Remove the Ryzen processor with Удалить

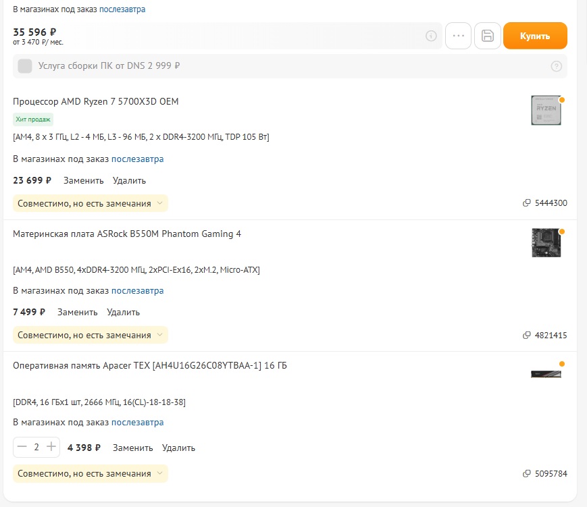129,181
